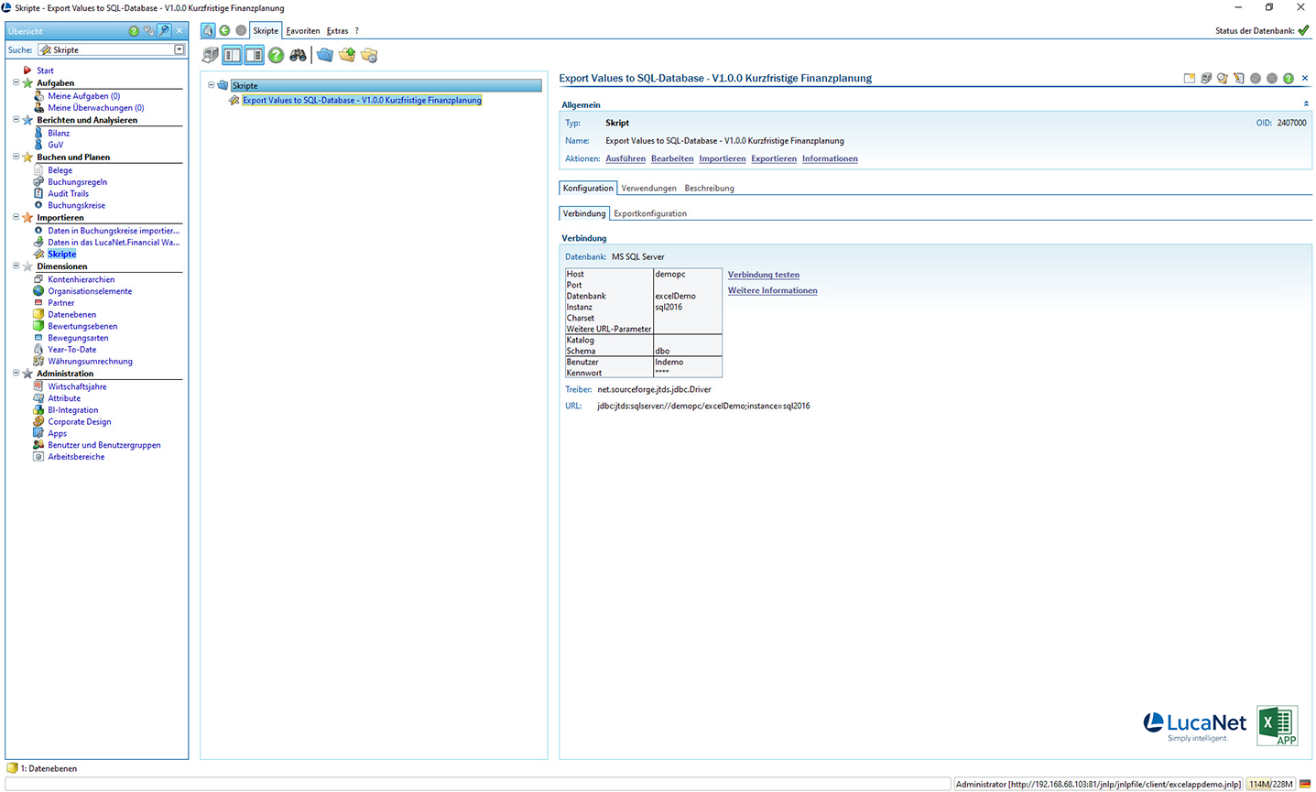Click the Verbindung testen link
The width and height of the screenshot is (1316, 792).
tap(763, 275)
